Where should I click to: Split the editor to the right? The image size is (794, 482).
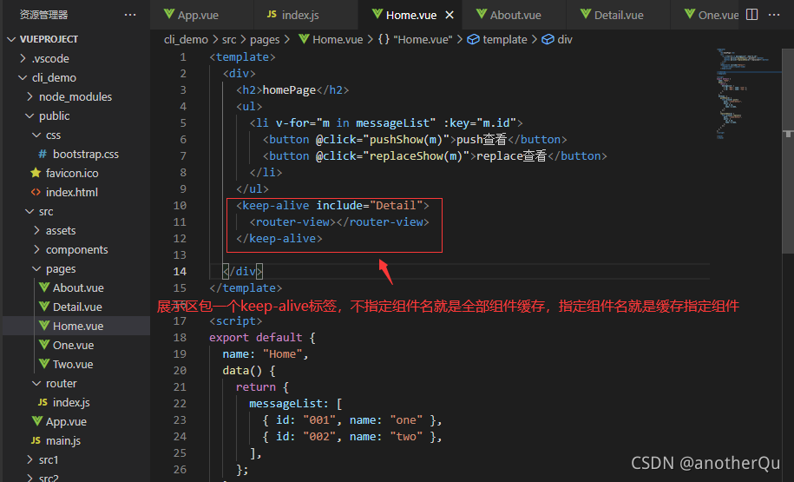point(752,15)
